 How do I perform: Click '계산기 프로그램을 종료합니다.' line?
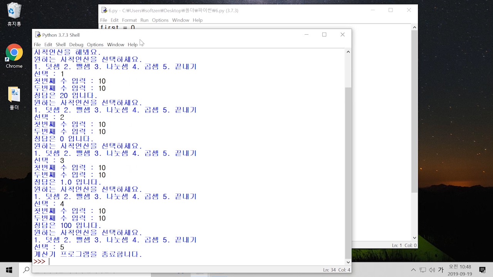88,254
